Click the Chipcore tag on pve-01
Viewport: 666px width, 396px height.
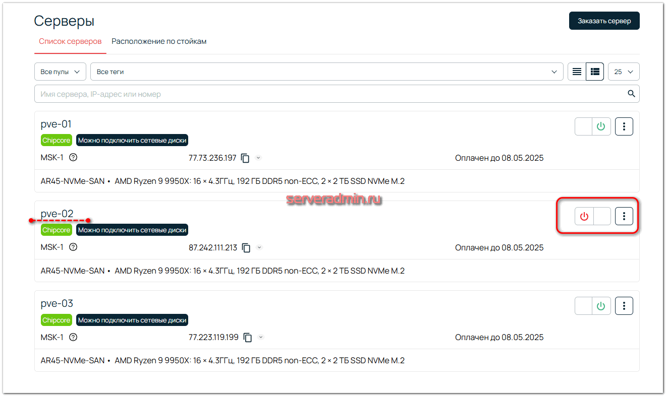click(56, 141)
